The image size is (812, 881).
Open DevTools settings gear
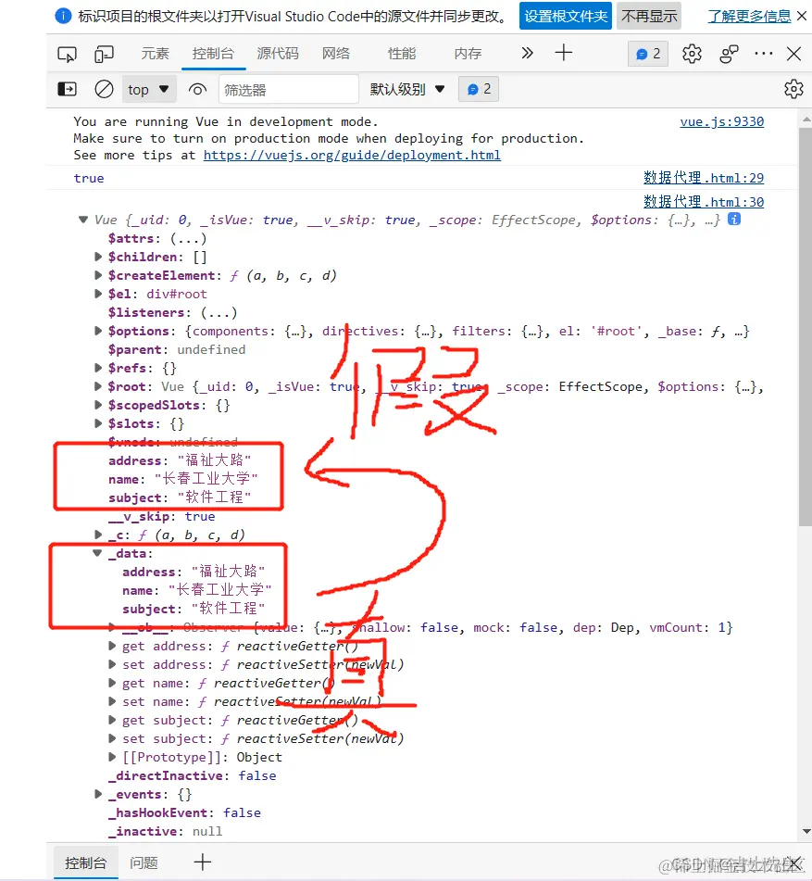692,54
